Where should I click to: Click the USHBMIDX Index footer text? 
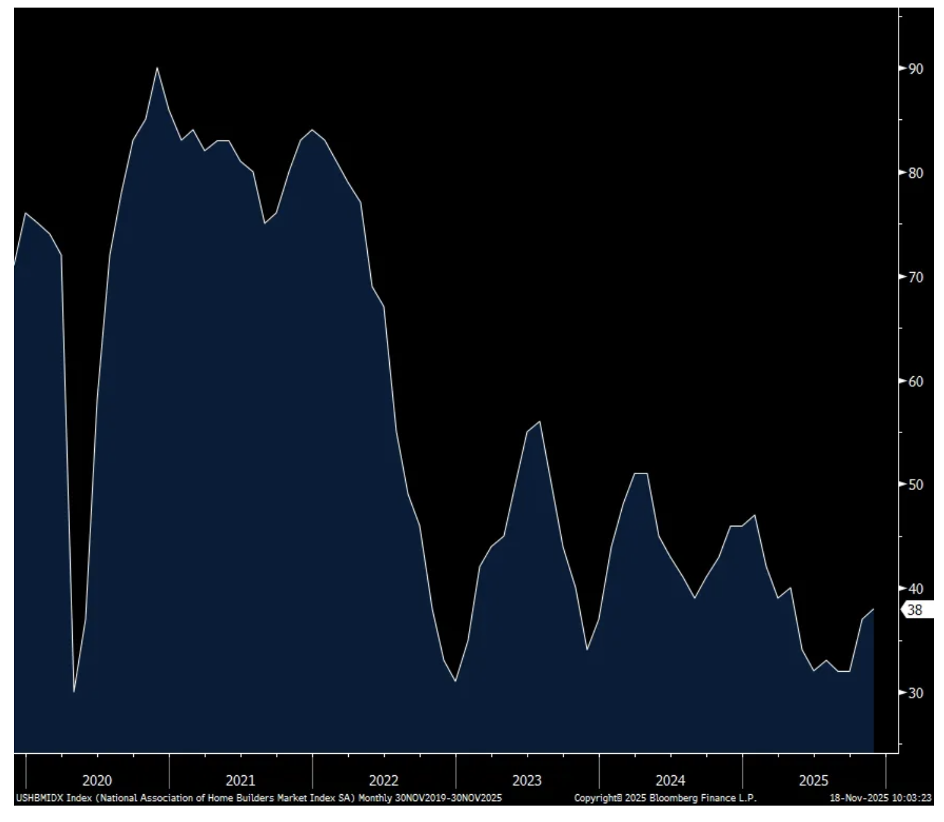point(258,798)
